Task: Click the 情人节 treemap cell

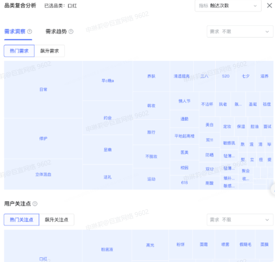Action: click(x=184, y=101)
